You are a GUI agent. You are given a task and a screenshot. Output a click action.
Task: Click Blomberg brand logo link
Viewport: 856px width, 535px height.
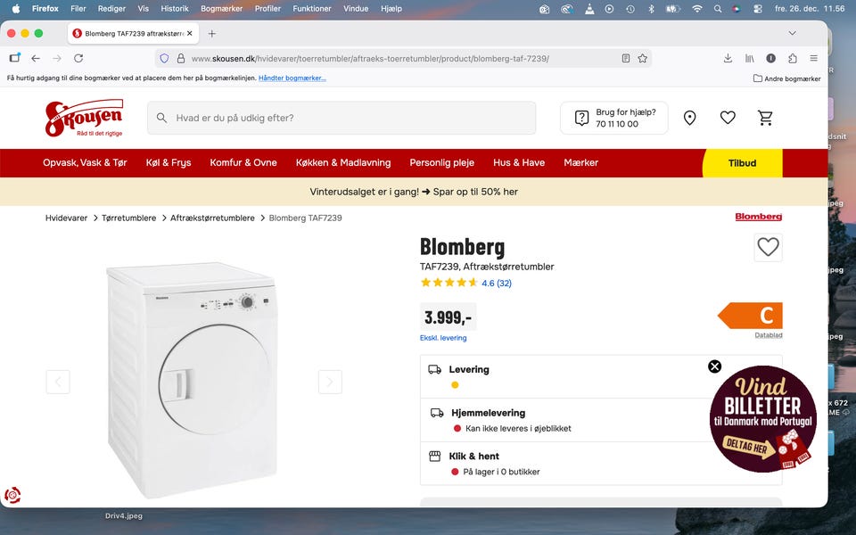(759, 217)
